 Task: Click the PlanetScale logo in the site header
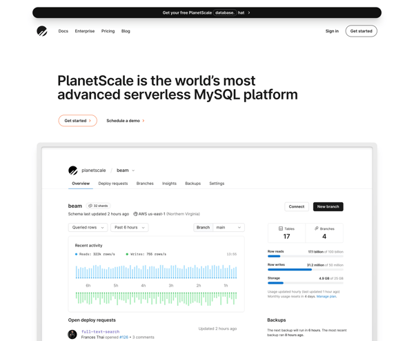(x=42, y=31)
